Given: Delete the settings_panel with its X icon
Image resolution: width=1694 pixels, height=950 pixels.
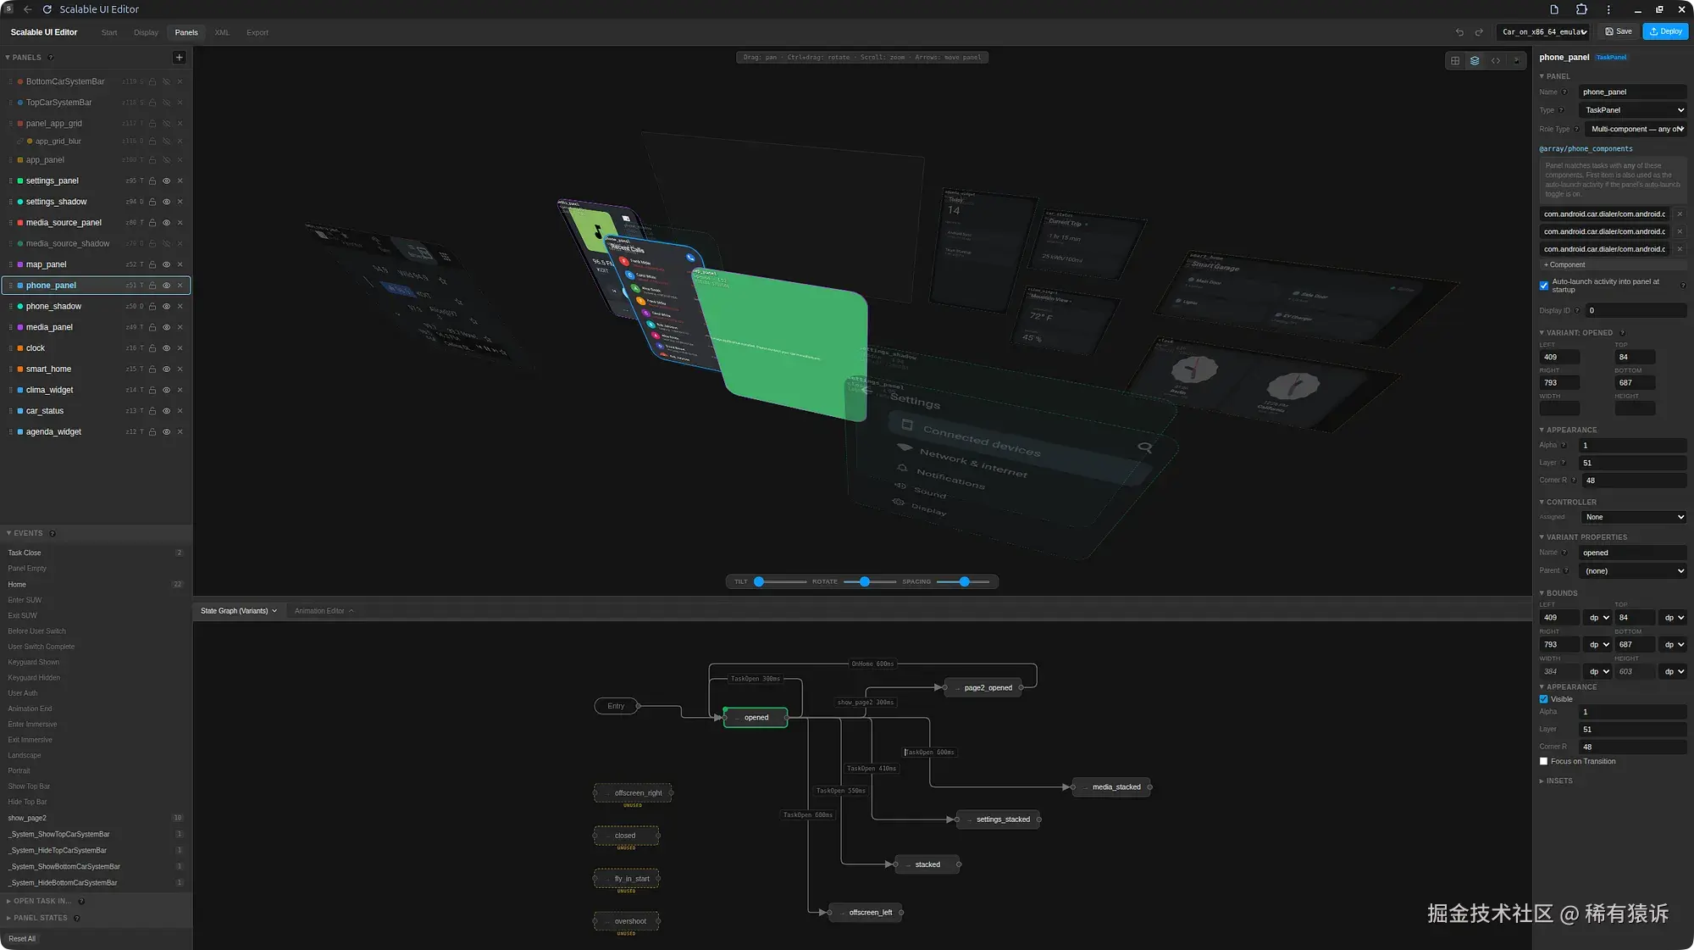Looking at the screenshot, I should pyautogui.click(x=180, y=181).
